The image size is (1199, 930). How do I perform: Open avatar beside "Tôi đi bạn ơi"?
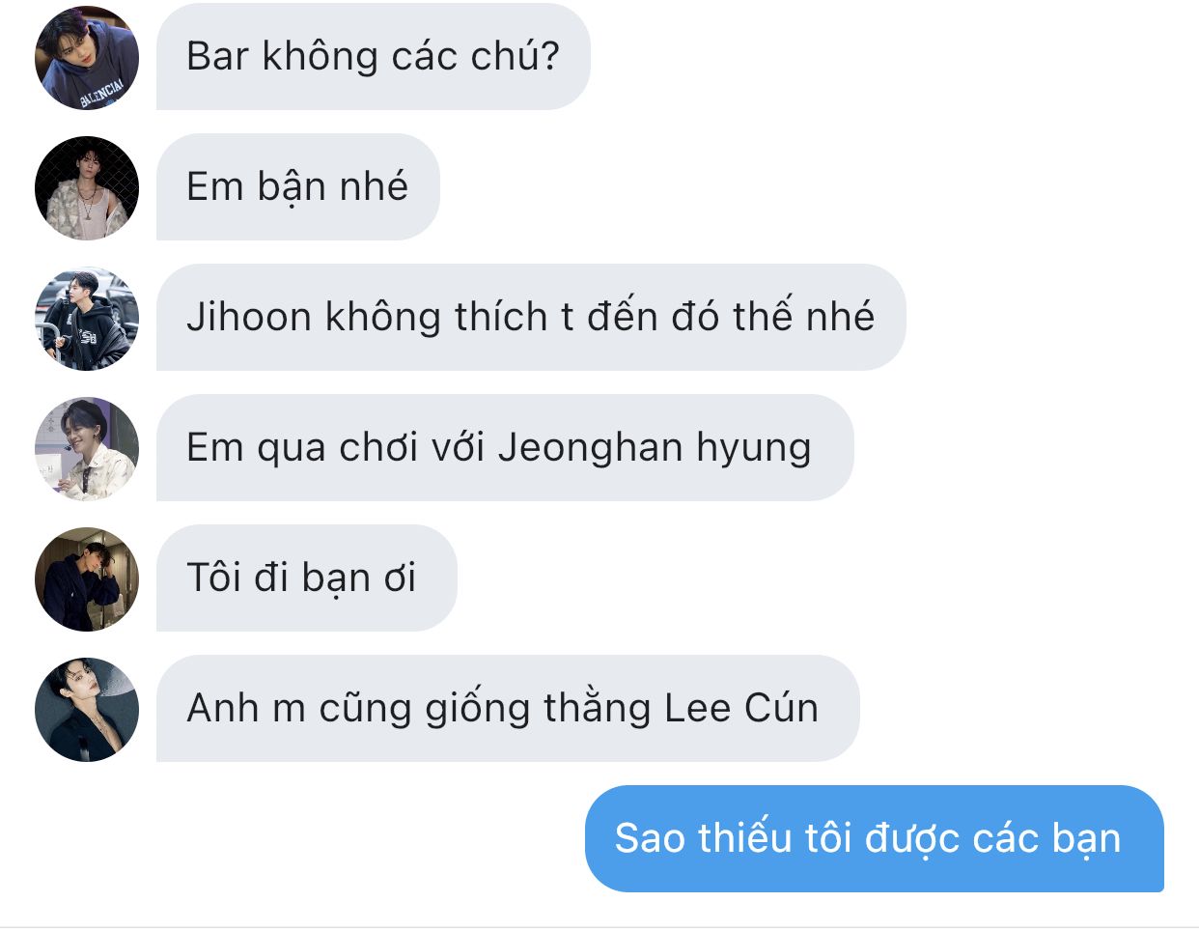click(87, 578)
